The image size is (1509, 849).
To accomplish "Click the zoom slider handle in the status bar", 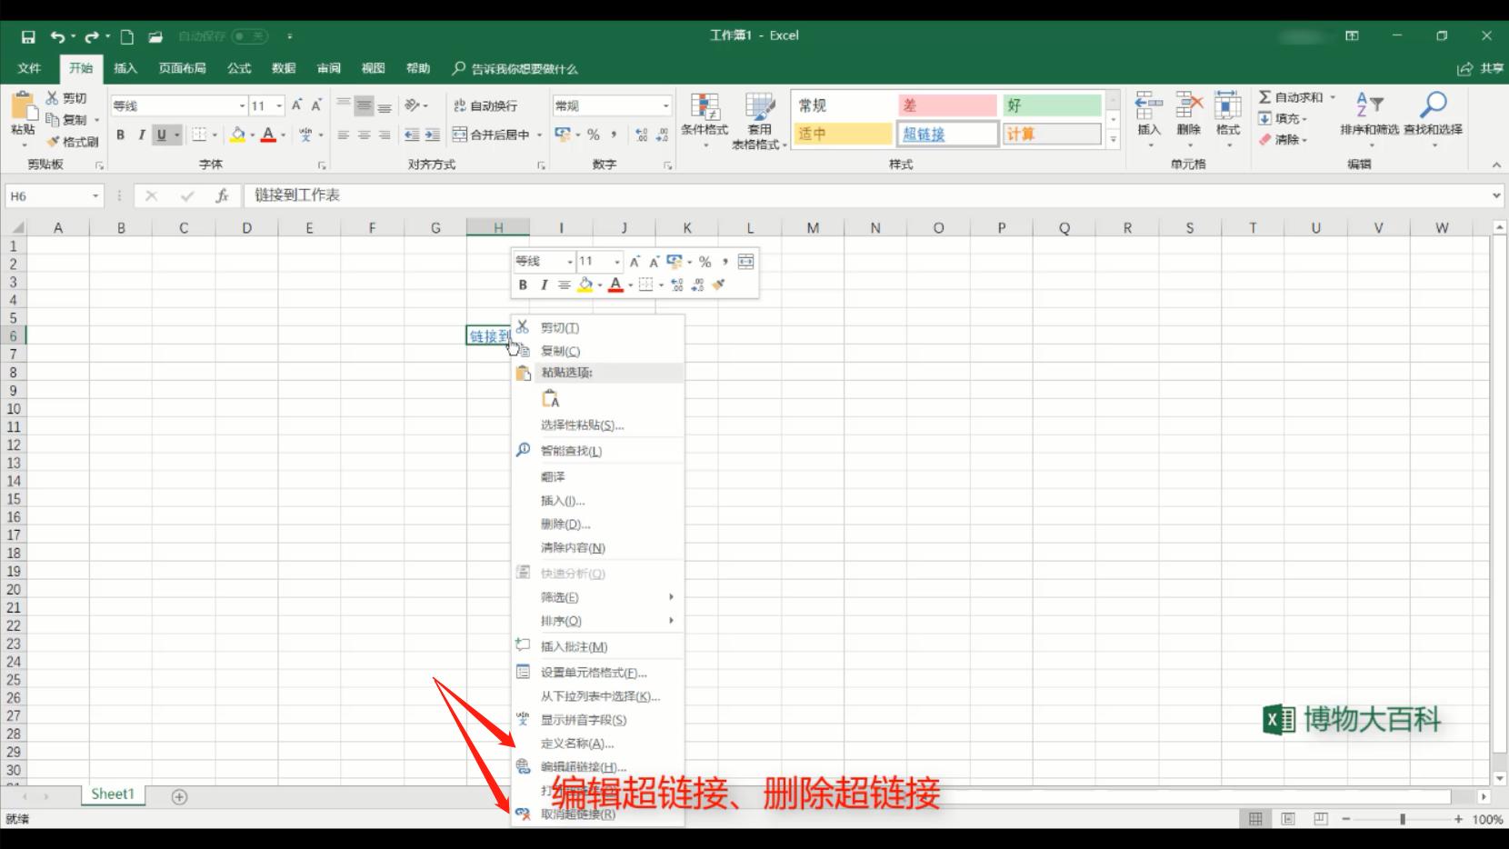I will pyautogui.click(x=1403, y=819).
